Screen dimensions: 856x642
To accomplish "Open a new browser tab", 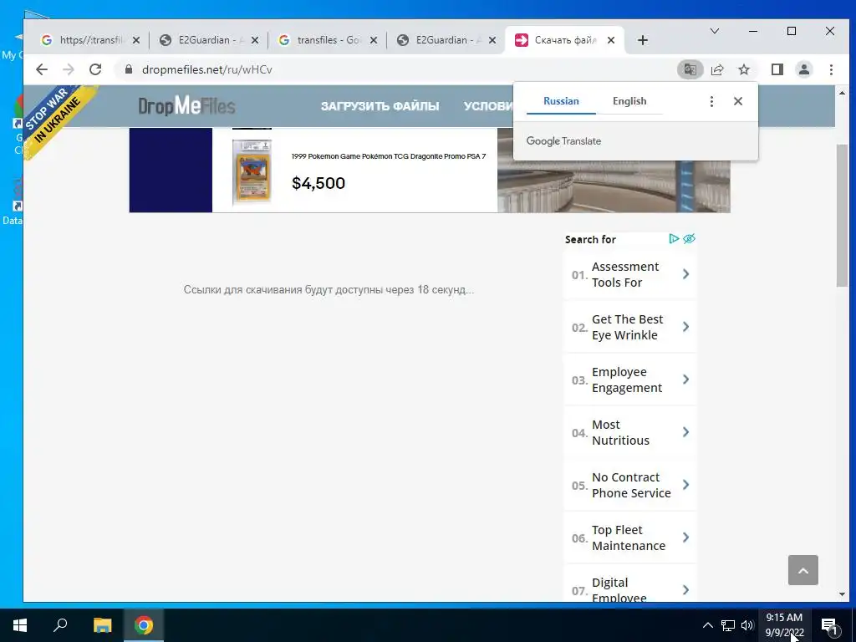I will click(x=643, y=40).
